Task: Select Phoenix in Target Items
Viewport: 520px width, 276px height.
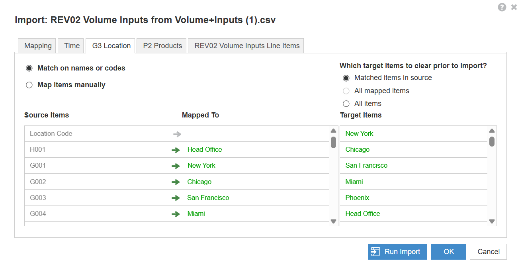Action: click(x=414, y=198)
